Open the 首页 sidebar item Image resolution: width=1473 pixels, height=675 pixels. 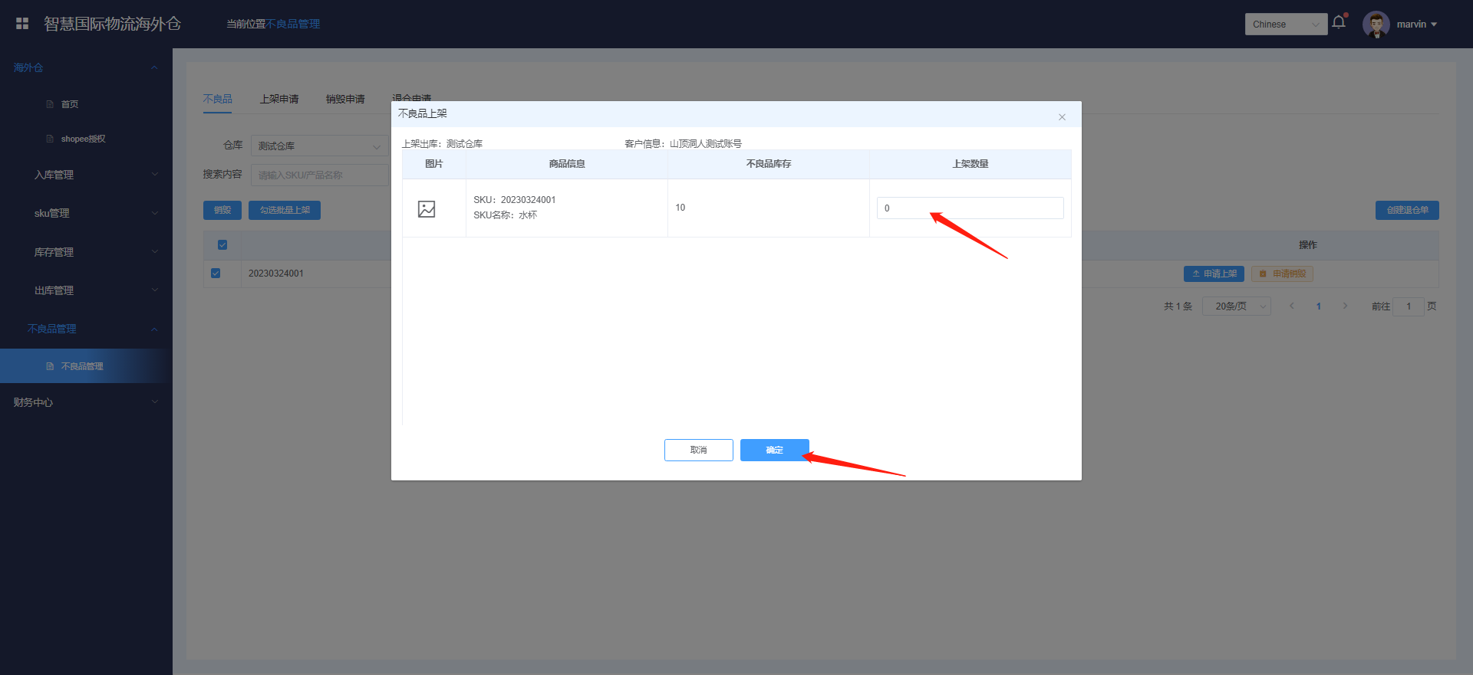click(x=69, y=104)
